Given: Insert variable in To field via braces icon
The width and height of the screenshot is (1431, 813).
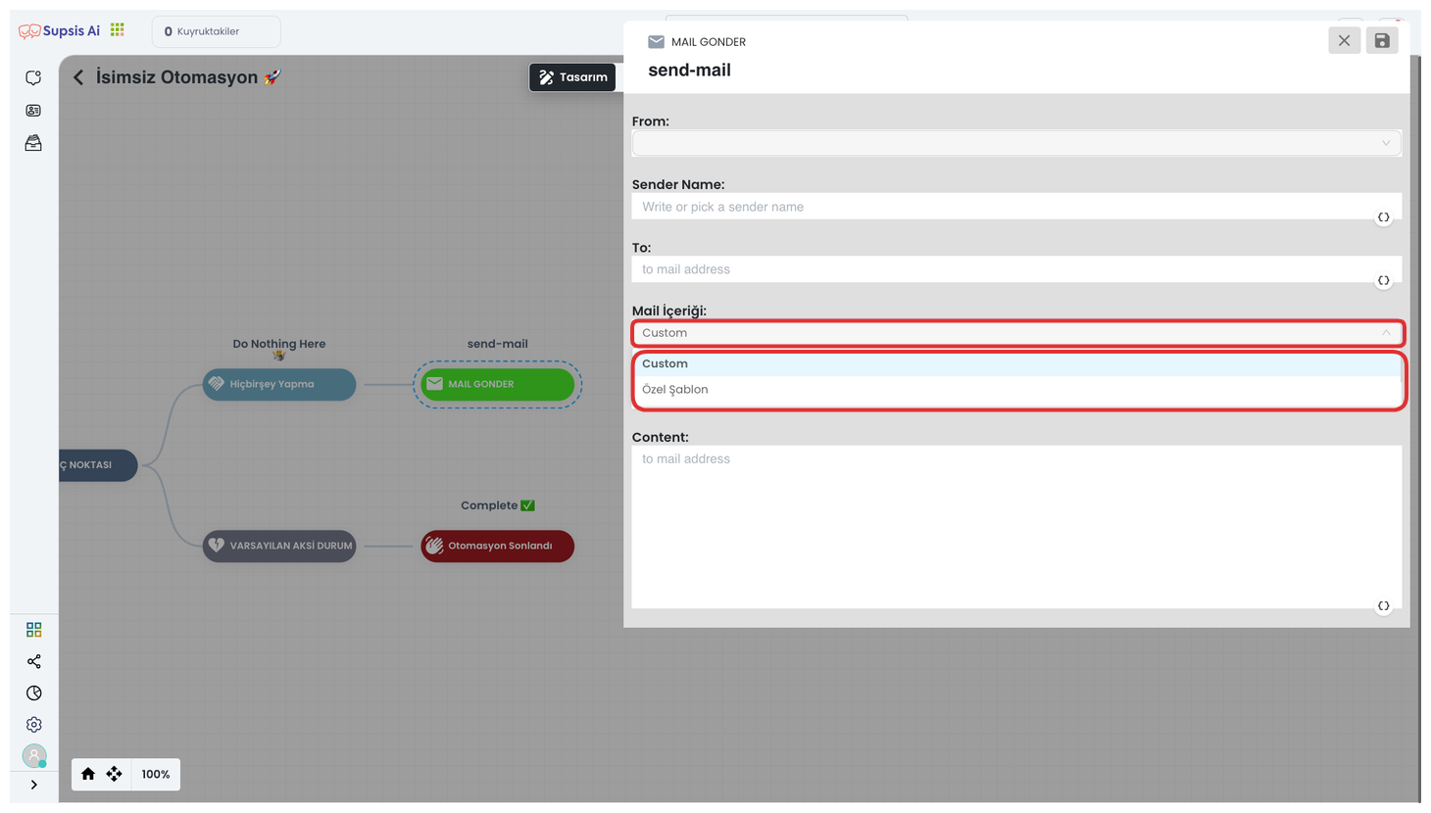Looking at the screenshot, I should [1383, 280].
